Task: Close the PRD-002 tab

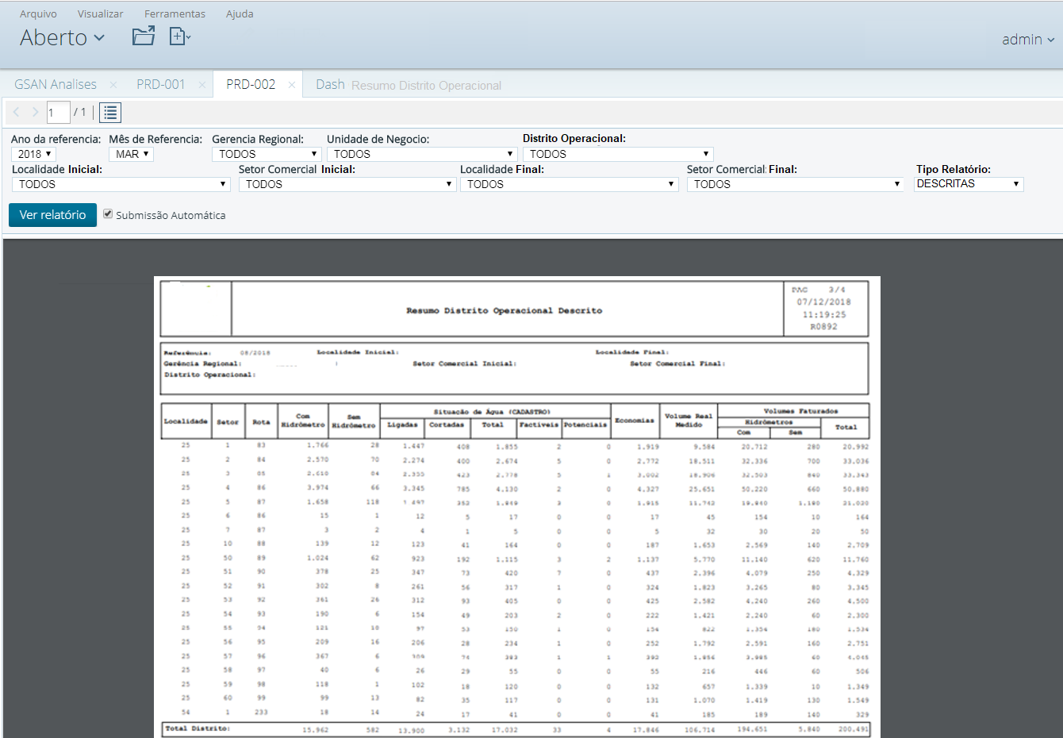Action: [x=292, y=85]
